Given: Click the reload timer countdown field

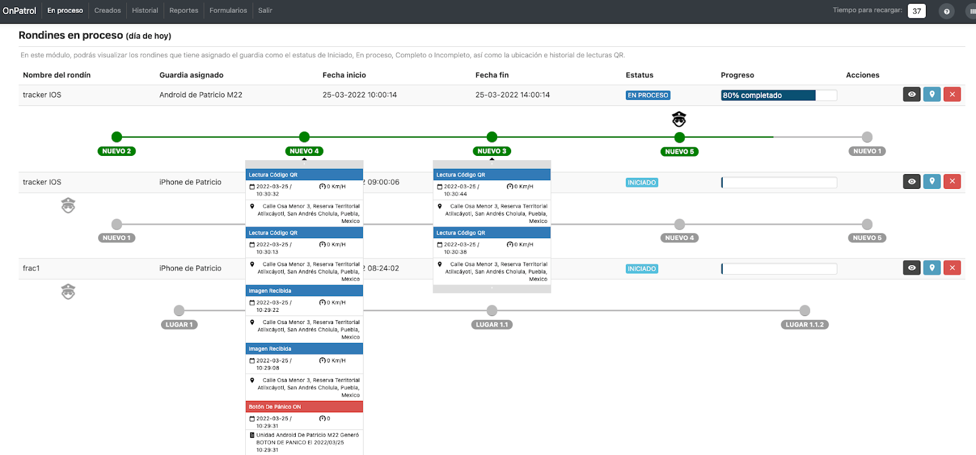Looking at the screenshot, I should [916, 11].
